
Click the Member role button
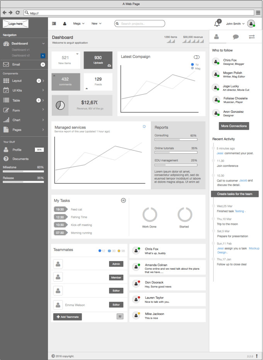(x=116, y=277)
